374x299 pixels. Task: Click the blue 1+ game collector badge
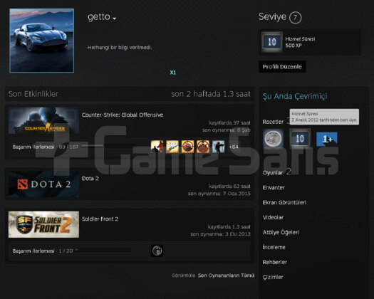coord(327,139)
